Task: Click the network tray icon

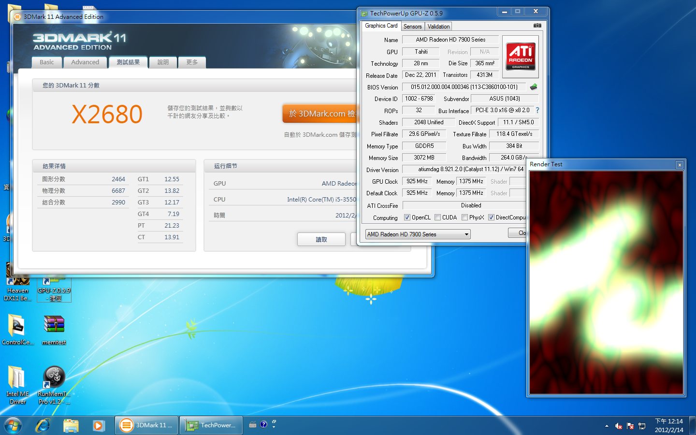Action: (642, 426)
